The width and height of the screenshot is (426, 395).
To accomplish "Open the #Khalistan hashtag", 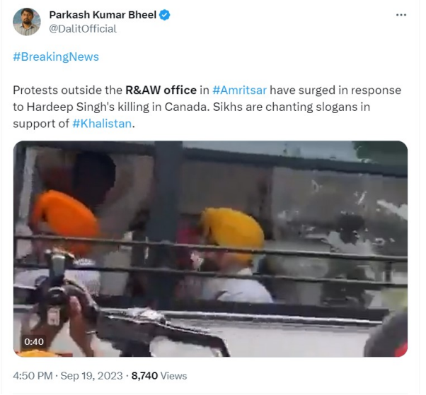I will pos(102,124).
